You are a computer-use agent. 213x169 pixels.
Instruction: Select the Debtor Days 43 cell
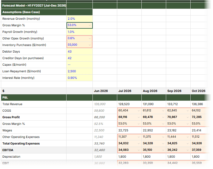pos(79,52)
